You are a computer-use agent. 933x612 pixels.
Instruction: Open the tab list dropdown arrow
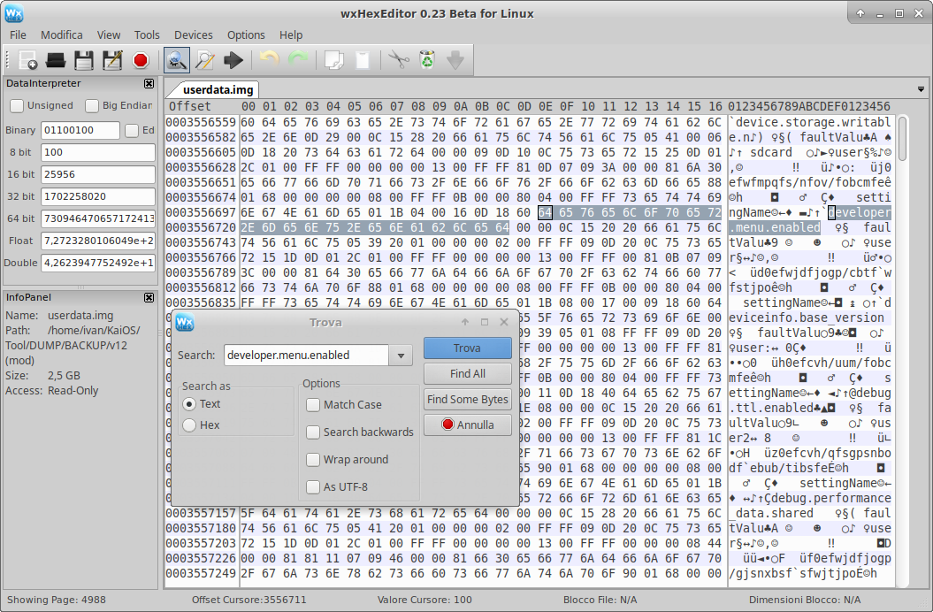click(921, 89)
